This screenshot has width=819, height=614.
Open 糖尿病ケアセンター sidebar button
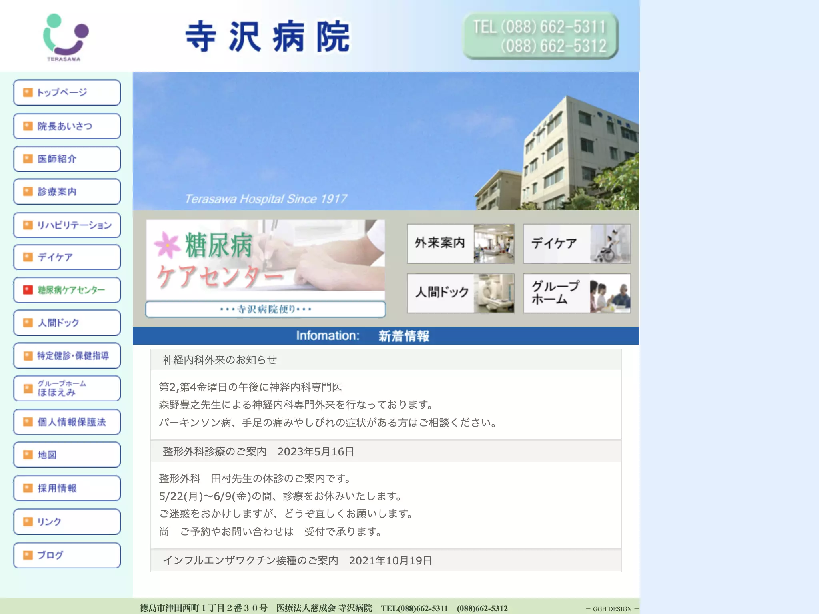[67, 290]
